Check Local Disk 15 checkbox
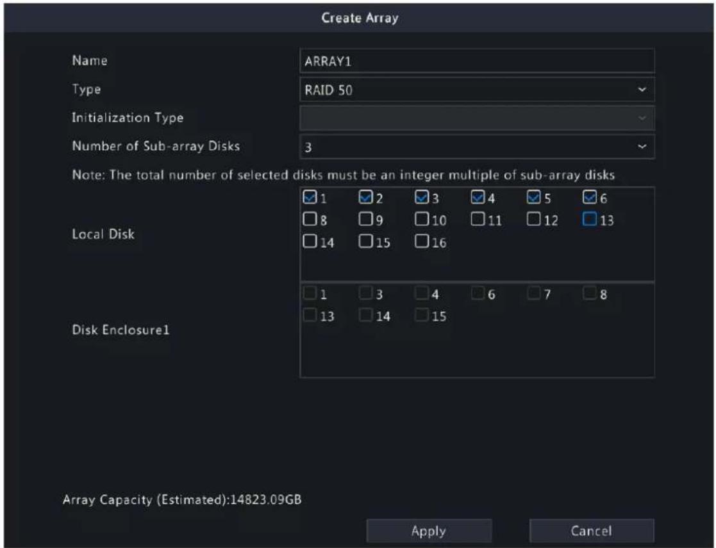 click(366, 241)
